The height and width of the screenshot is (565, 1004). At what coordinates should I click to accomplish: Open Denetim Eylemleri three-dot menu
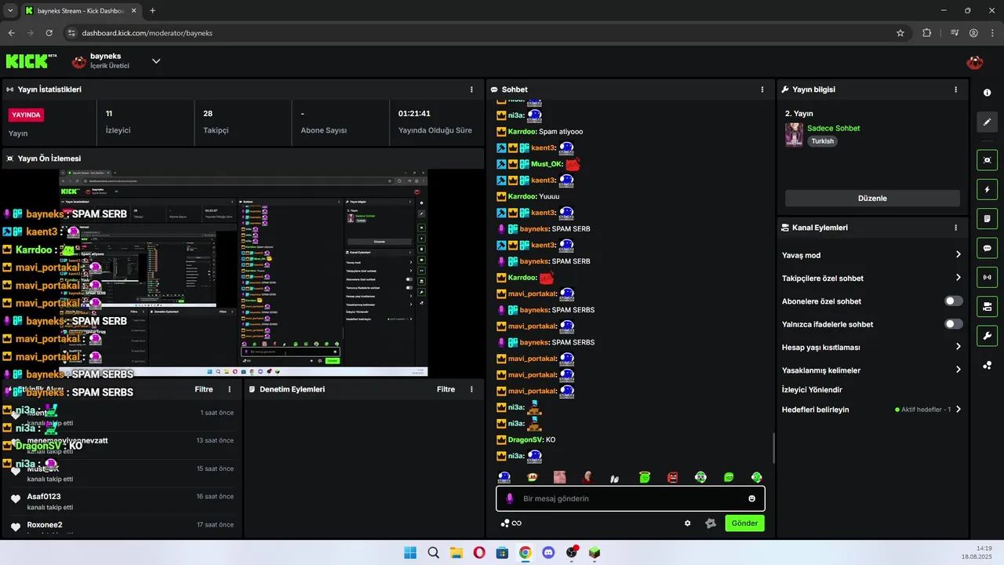tap(471, 389)
